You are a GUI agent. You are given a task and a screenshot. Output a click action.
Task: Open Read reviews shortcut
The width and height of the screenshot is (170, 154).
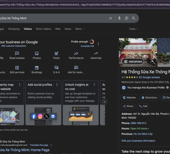pos(17,55)
